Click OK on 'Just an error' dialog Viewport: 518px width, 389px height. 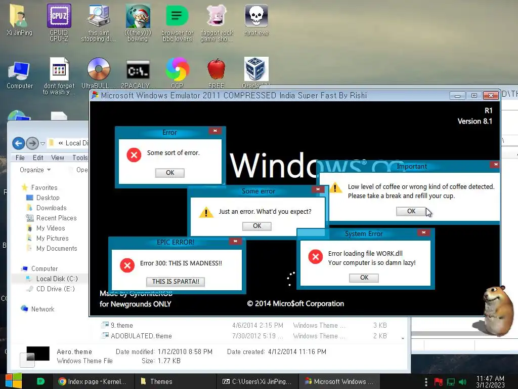click(257, 226)
